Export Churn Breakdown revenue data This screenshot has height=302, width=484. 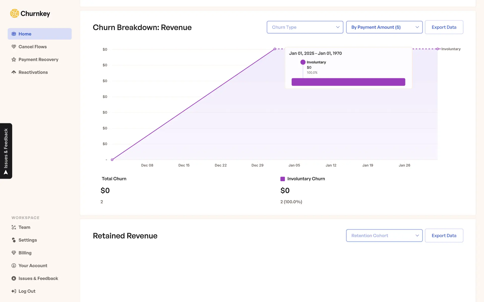pos(444,27)
